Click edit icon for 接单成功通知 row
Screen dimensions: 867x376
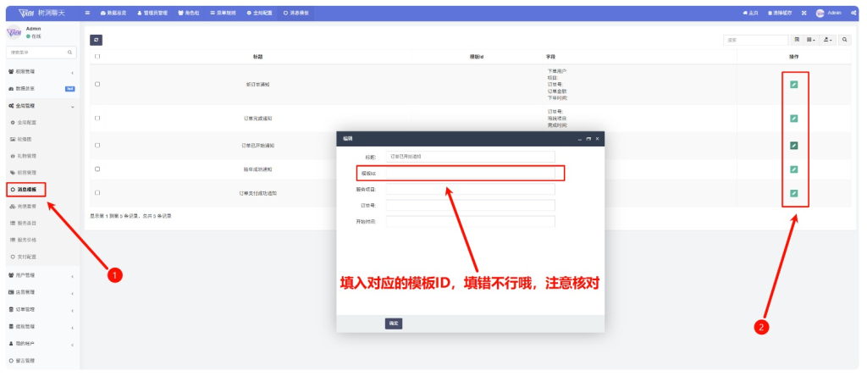pos(794,169)
